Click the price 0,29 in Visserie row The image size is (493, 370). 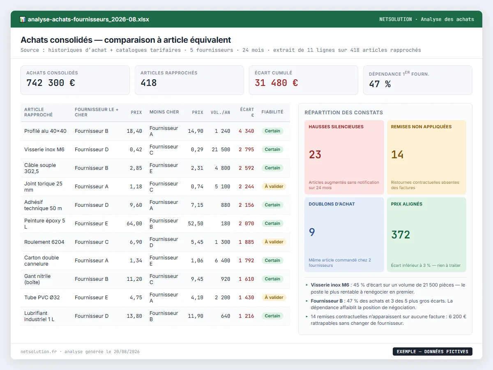197,150
